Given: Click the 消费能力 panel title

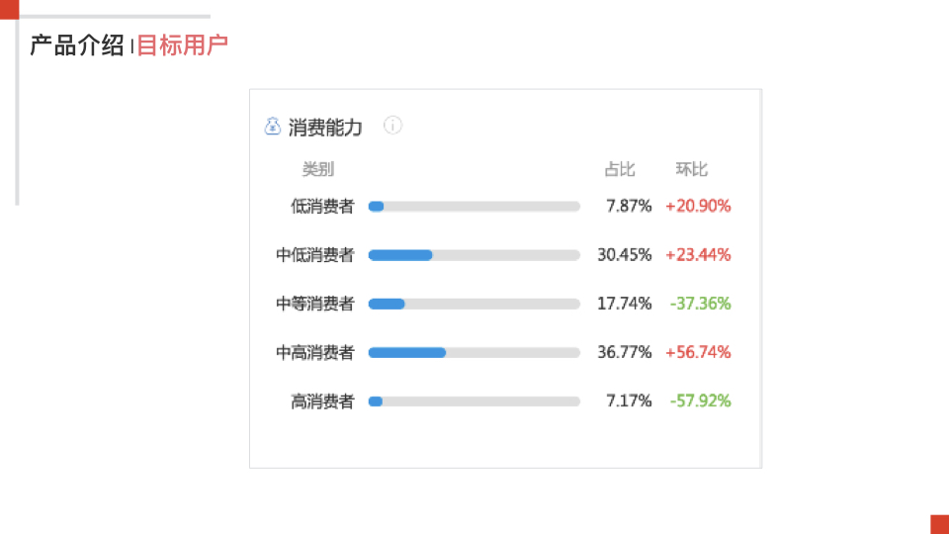Looking at the screenshot, I should point(325,128).
